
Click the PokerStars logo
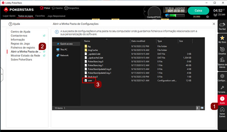point(19,9)
